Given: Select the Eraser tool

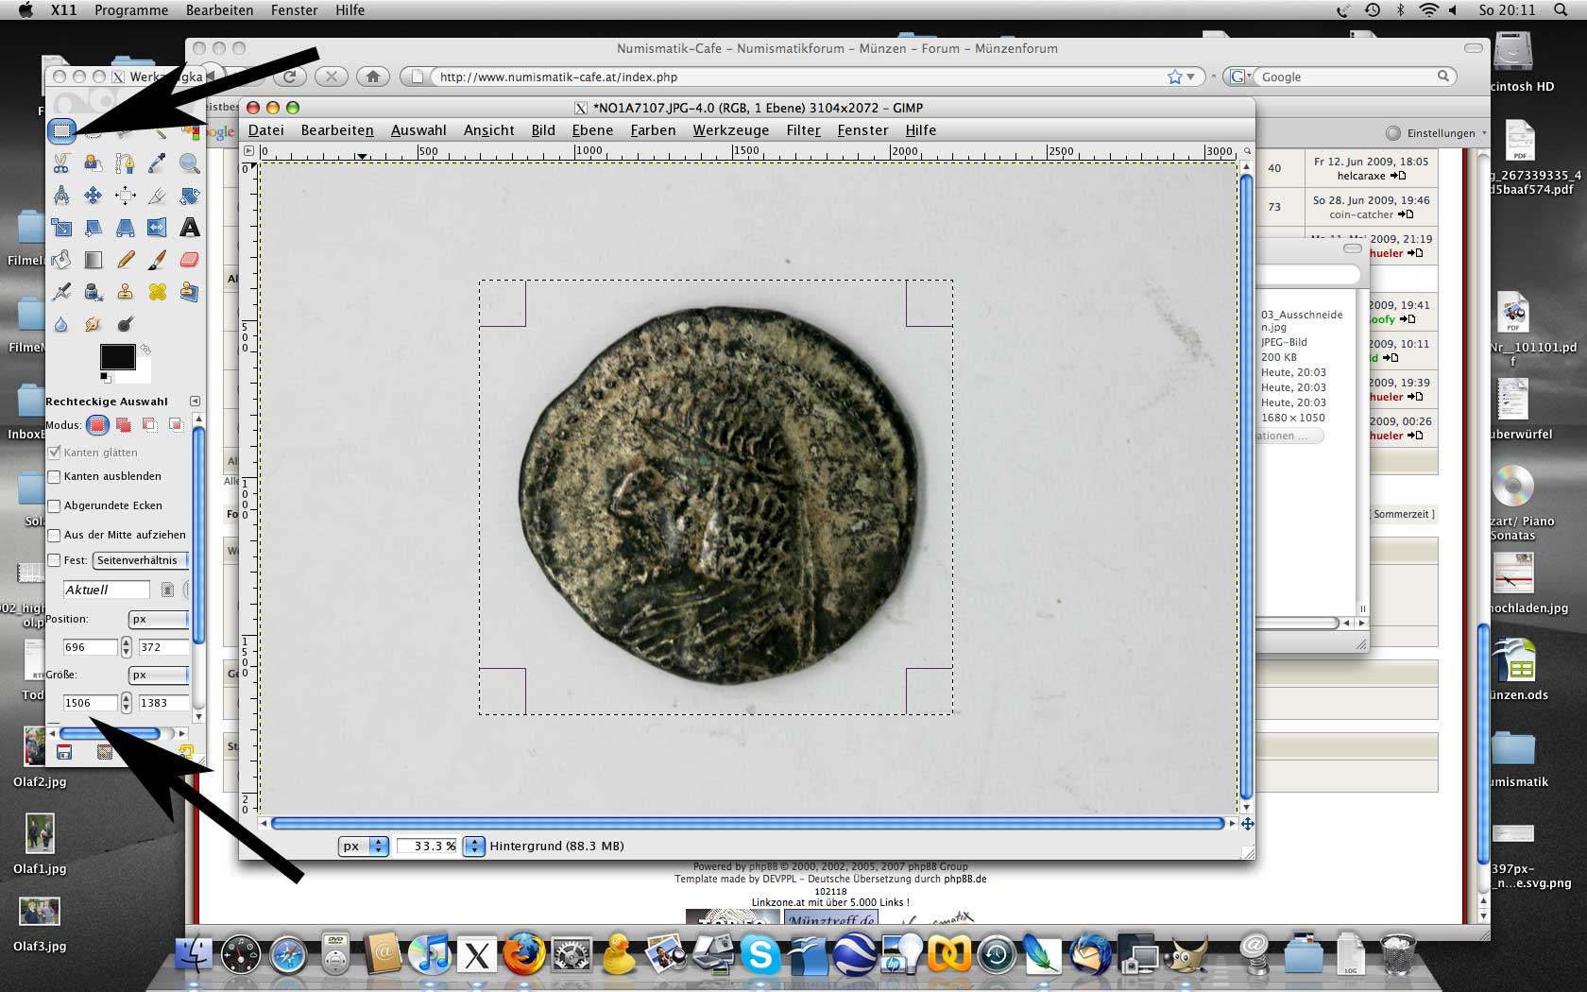Looking at the screenshot, I should pos(189,260).
